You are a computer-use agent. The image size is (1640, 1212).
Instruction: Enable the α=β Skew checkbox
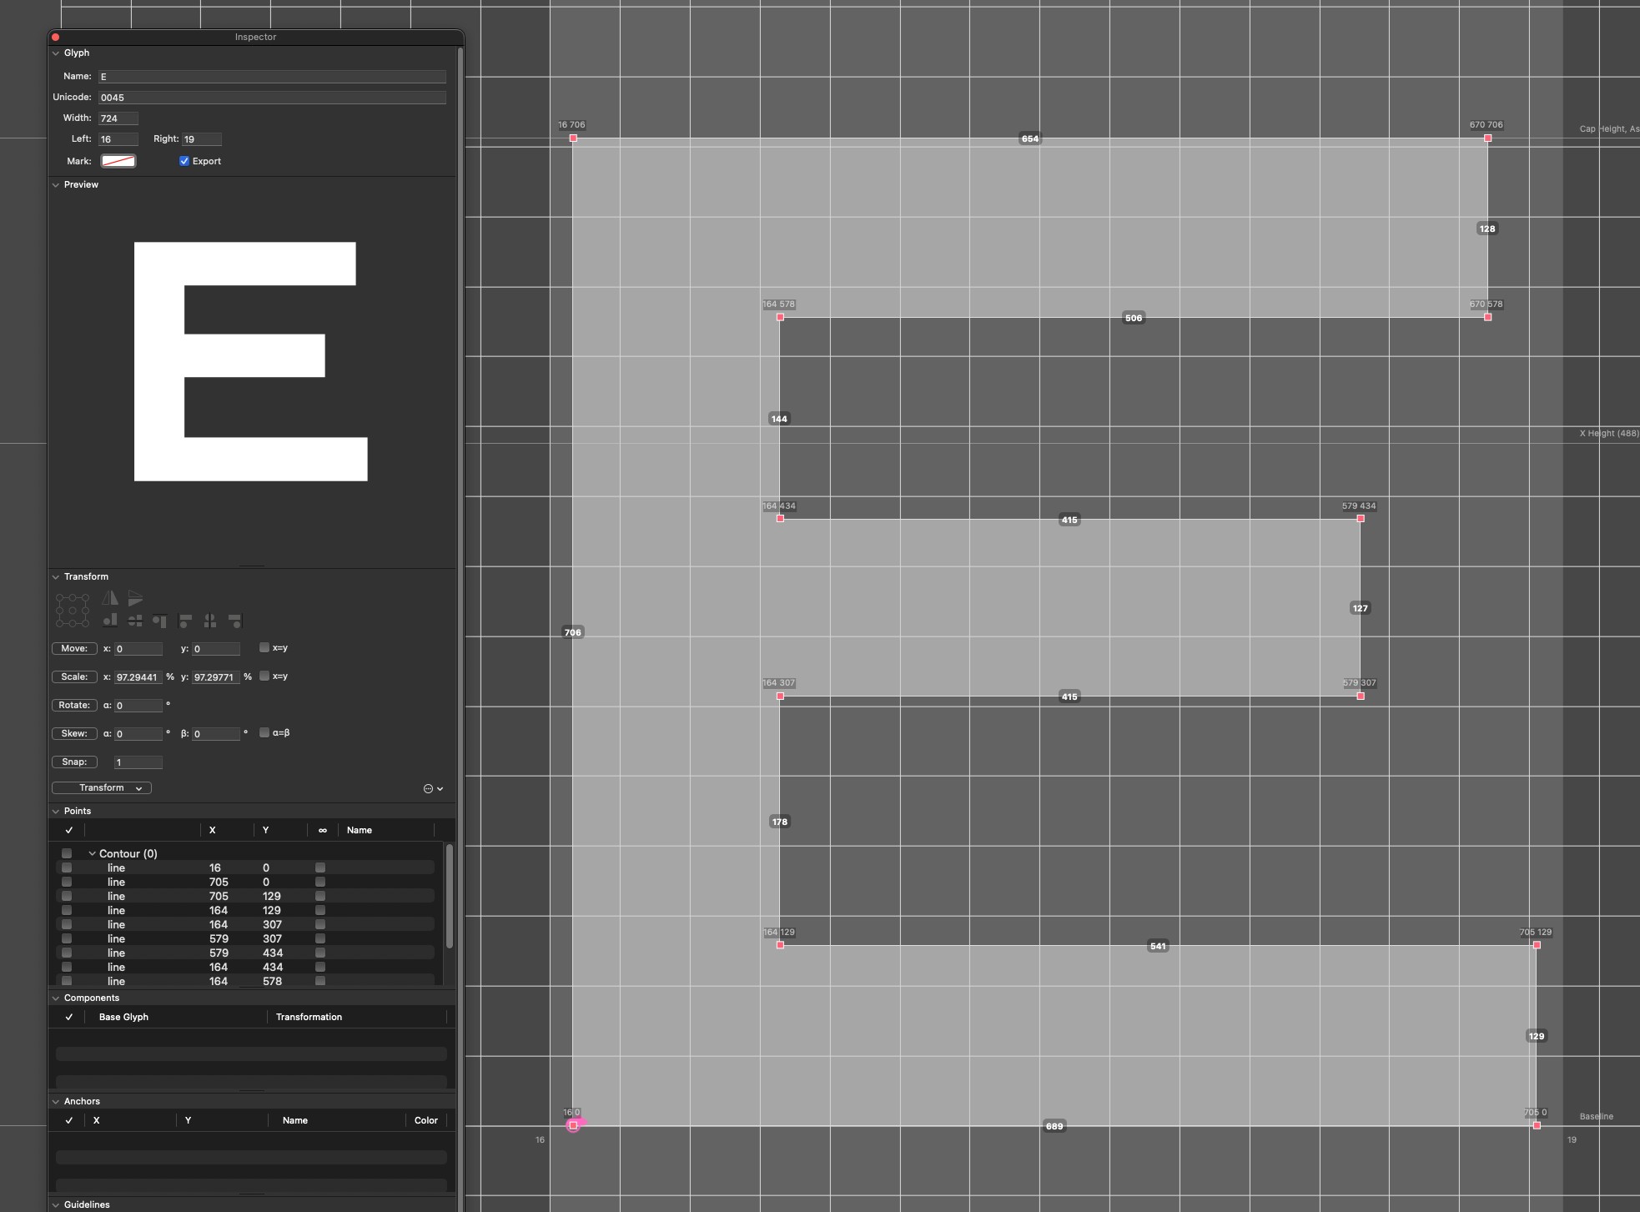264,732
